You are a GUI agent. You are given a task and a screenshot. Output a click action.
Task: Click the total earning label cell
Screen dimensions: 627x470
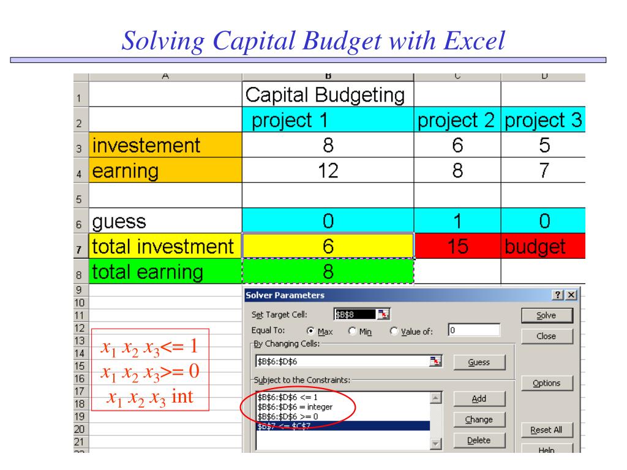pyautogui.click(x=165, y=271)
